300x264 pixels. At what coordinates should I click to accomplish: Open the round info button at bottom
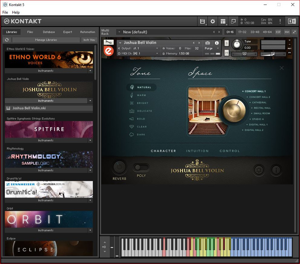[x=276, y=170]
